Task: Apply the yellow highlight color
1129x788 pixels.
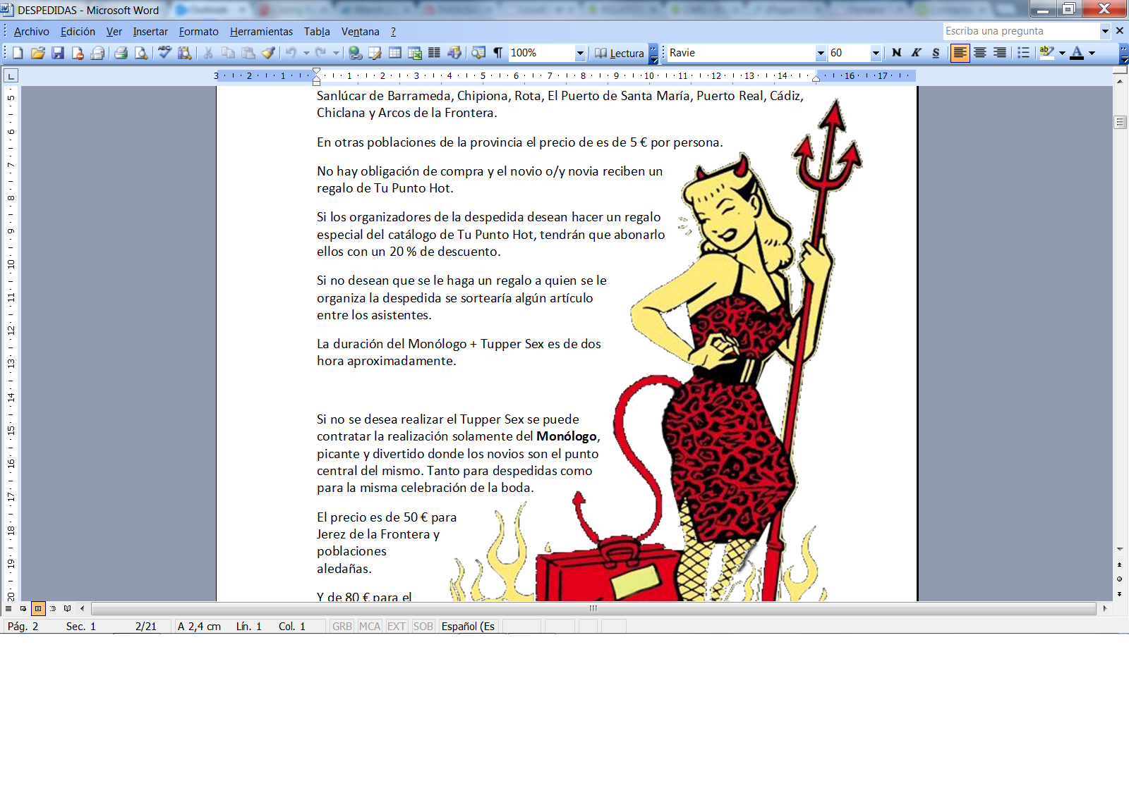Action: click(x=1047, y=53)
